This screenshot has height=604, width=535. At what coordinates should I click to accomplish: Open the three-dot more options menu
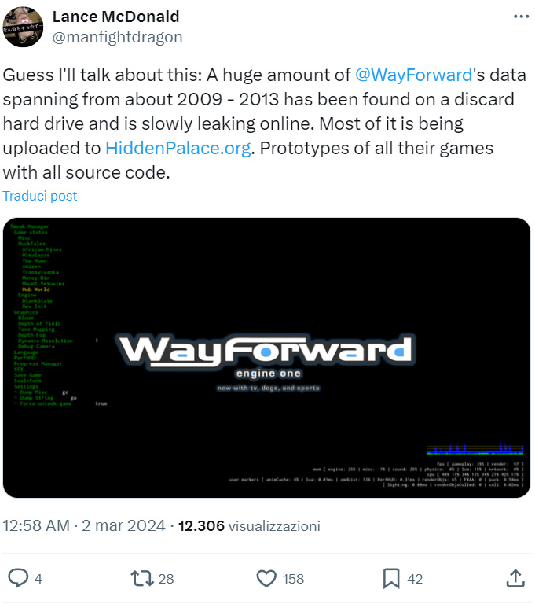pyautogui.click(x=521, y=17)
